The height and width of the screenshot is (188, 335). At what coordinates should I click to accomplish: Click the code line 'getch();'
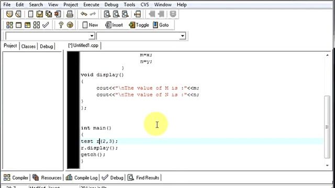click(x=93, y=155)
